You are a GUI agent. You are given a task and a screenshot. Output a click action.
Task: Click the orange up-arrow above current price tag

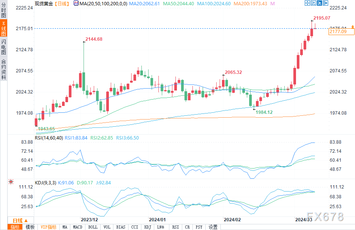coord(352,27)
